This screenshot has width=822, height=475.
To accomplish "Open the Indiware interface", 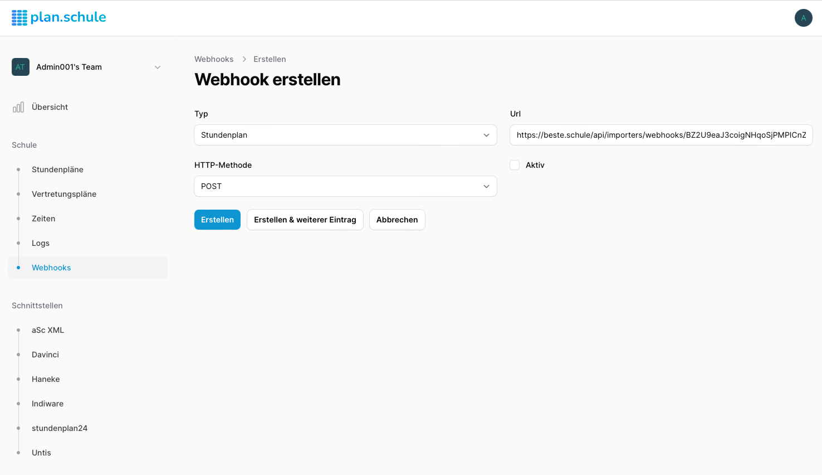I will (x=87, y=404).
